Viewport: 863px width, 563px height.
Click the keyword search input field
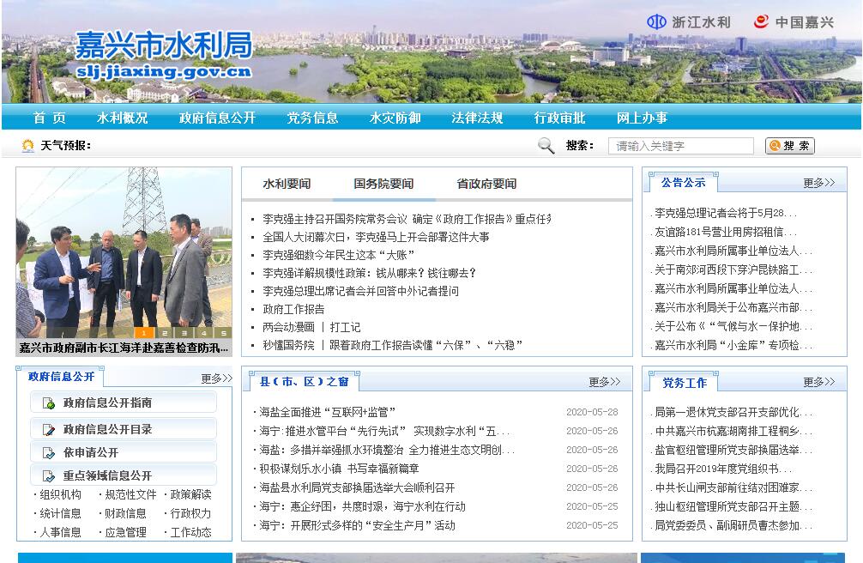680,146
